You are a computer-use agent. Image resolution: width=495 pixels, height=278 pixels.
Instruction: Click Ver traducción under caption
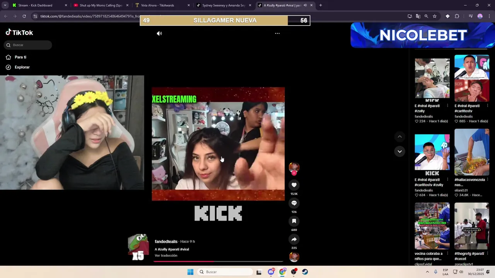pyautogui.click(x=166, y=256)
